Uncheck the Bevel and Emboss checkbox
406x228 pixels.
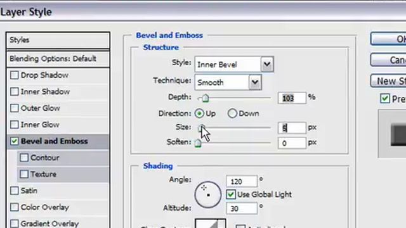(14, 141)
